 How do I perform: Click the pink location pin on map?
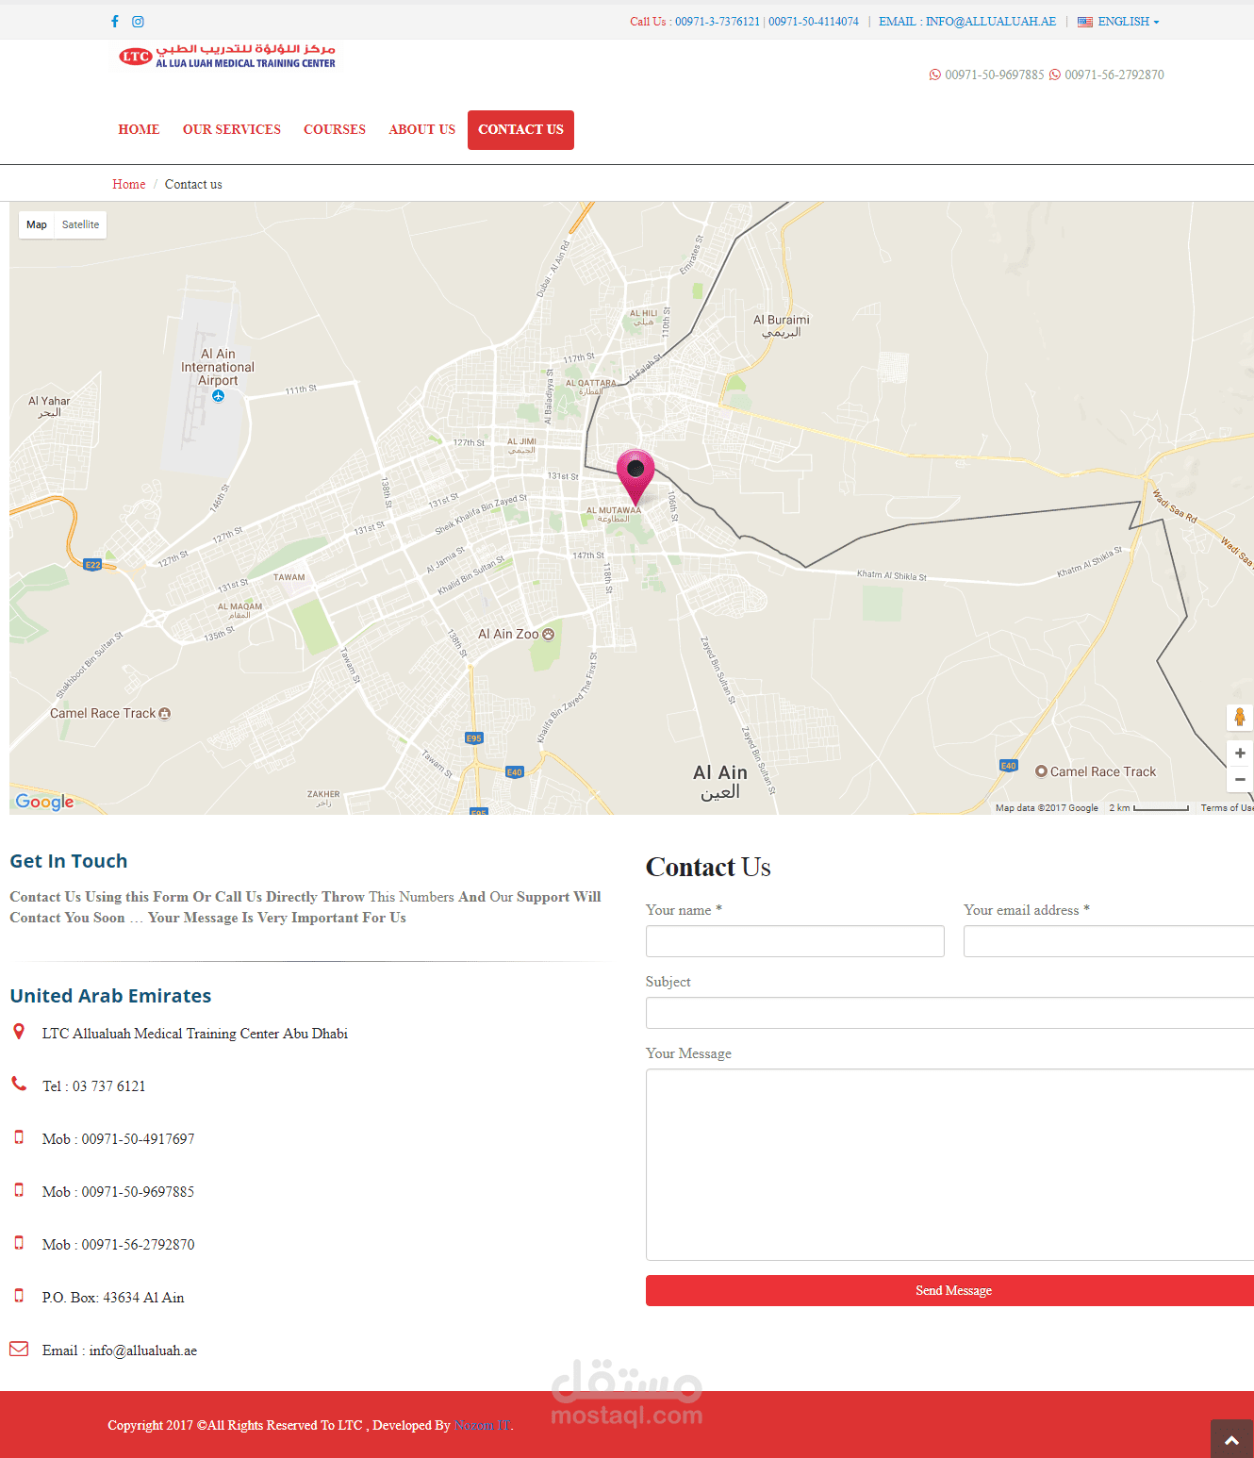635,476
